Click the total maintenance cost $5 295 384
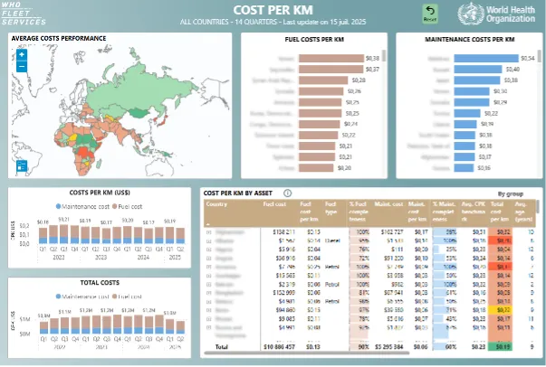Viewport: 546px width, 367px height. (389, 347)
